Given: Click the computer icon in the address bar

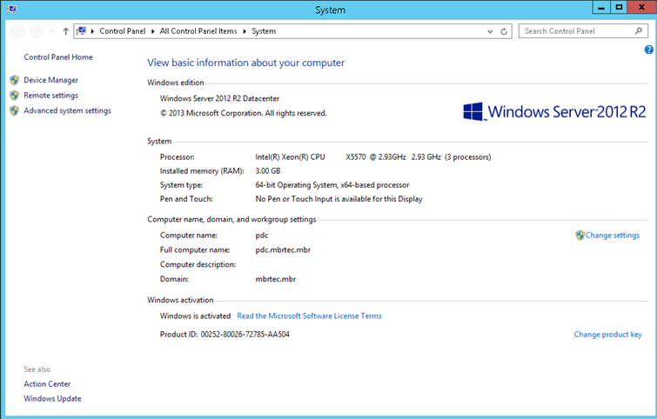Looking at the screenshot, I should 81,31.
